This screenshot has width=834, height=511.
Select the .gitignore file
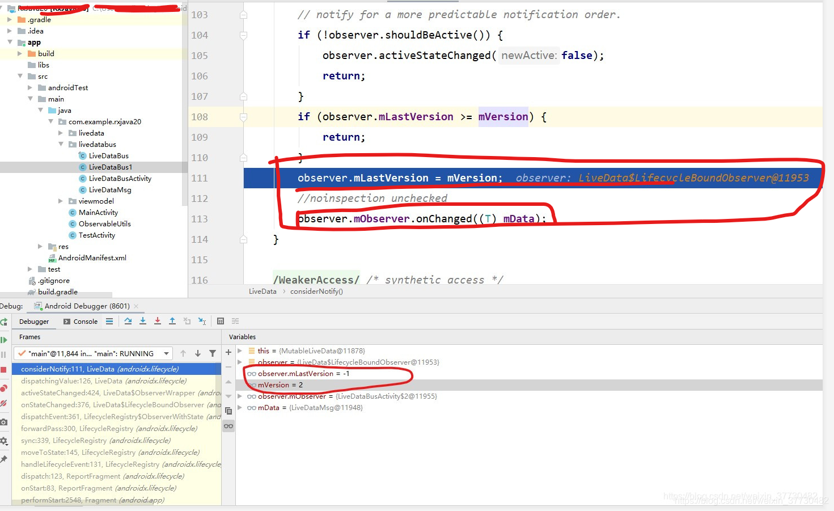pos(54,280)
